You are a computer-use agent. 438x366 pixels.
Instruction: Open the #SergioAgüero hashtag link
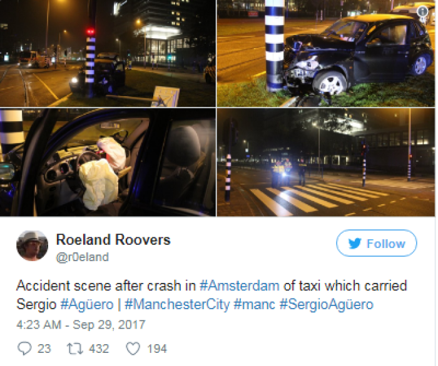(326, 304)
